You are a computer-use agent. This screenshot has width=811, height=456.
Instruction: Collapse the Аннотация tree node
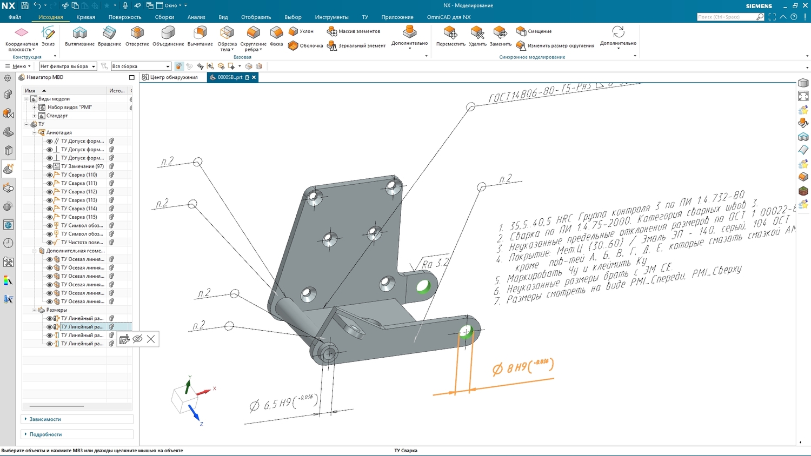[35, 132]
